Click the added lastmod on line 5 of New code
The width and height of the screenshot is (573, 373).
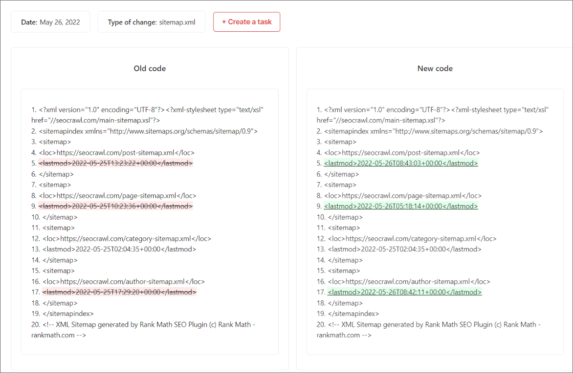(x=401, y=163)
